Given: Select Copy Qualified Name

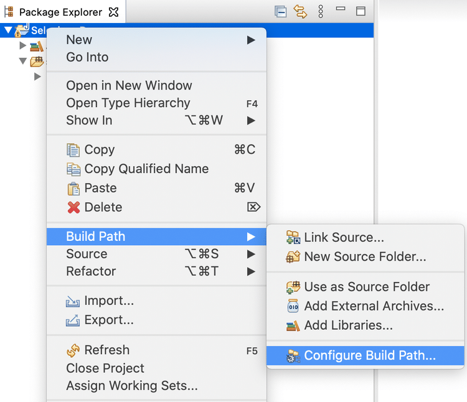Looking at the screenshot, I should tap(146, 169).
